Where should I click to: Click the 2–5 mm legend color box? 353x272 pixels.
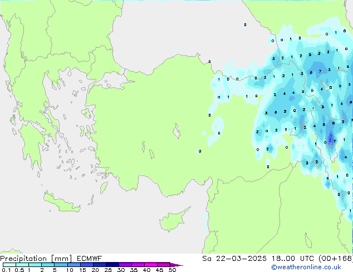coord(48,265)
